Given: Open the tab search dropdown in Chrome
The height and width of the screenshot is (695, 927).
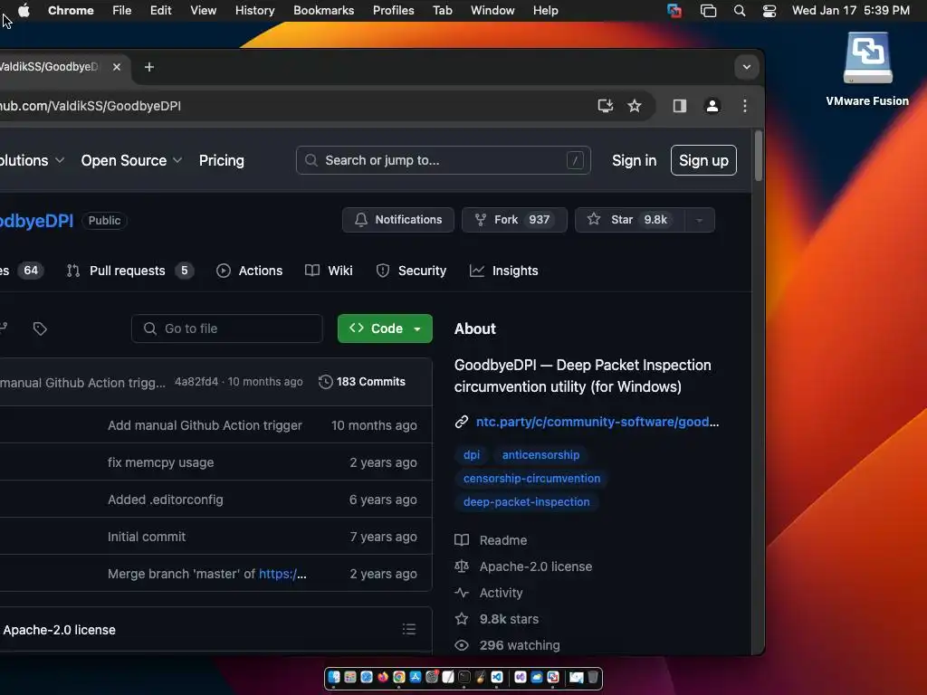Looking at the screenshot, I should [x=747, y=67].
